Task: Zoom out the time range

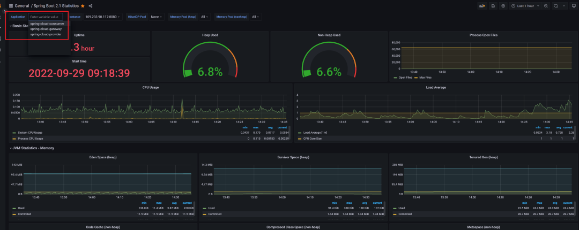Action: (546, 6)
